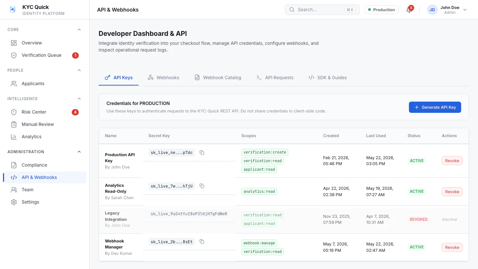The width and height of the screenshot is (478, 269).
Task: Open the Team page link
Action: tap(44, 190)
